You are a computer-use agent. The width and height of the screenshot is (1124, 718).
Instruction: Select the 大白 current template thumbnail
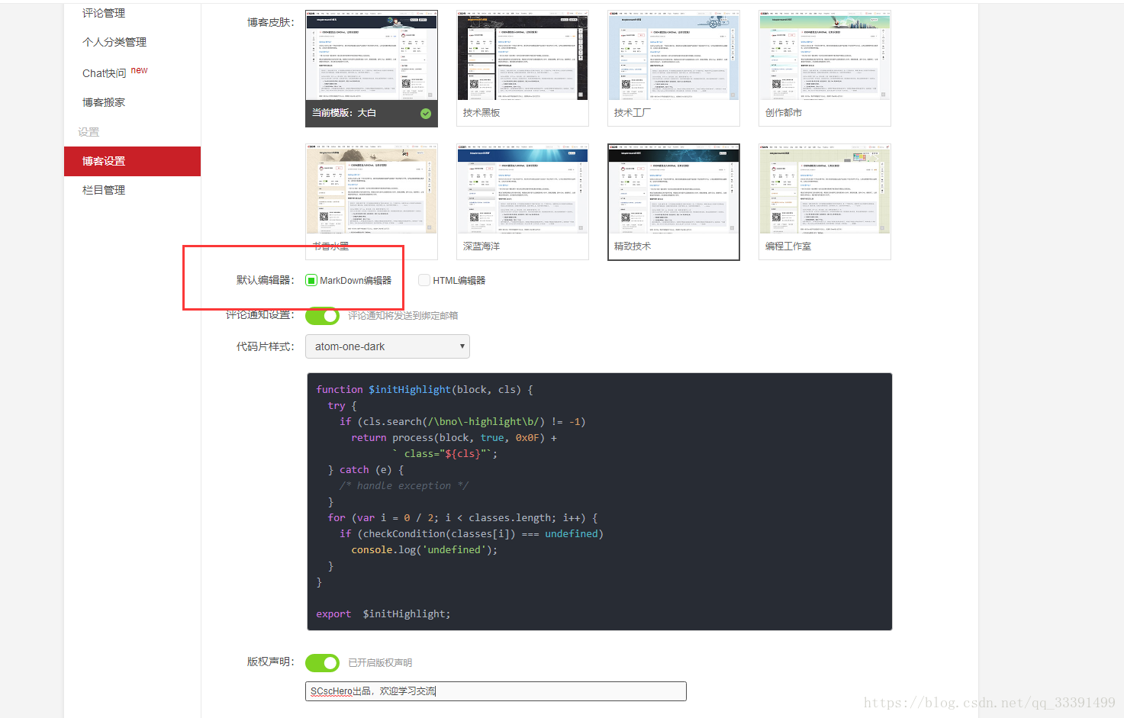372,68
